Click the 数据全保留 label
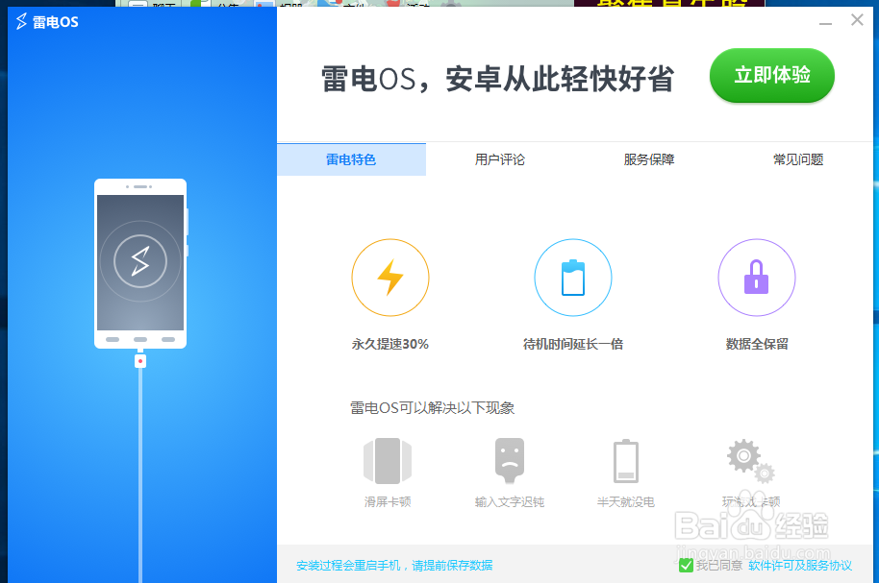 757,344
